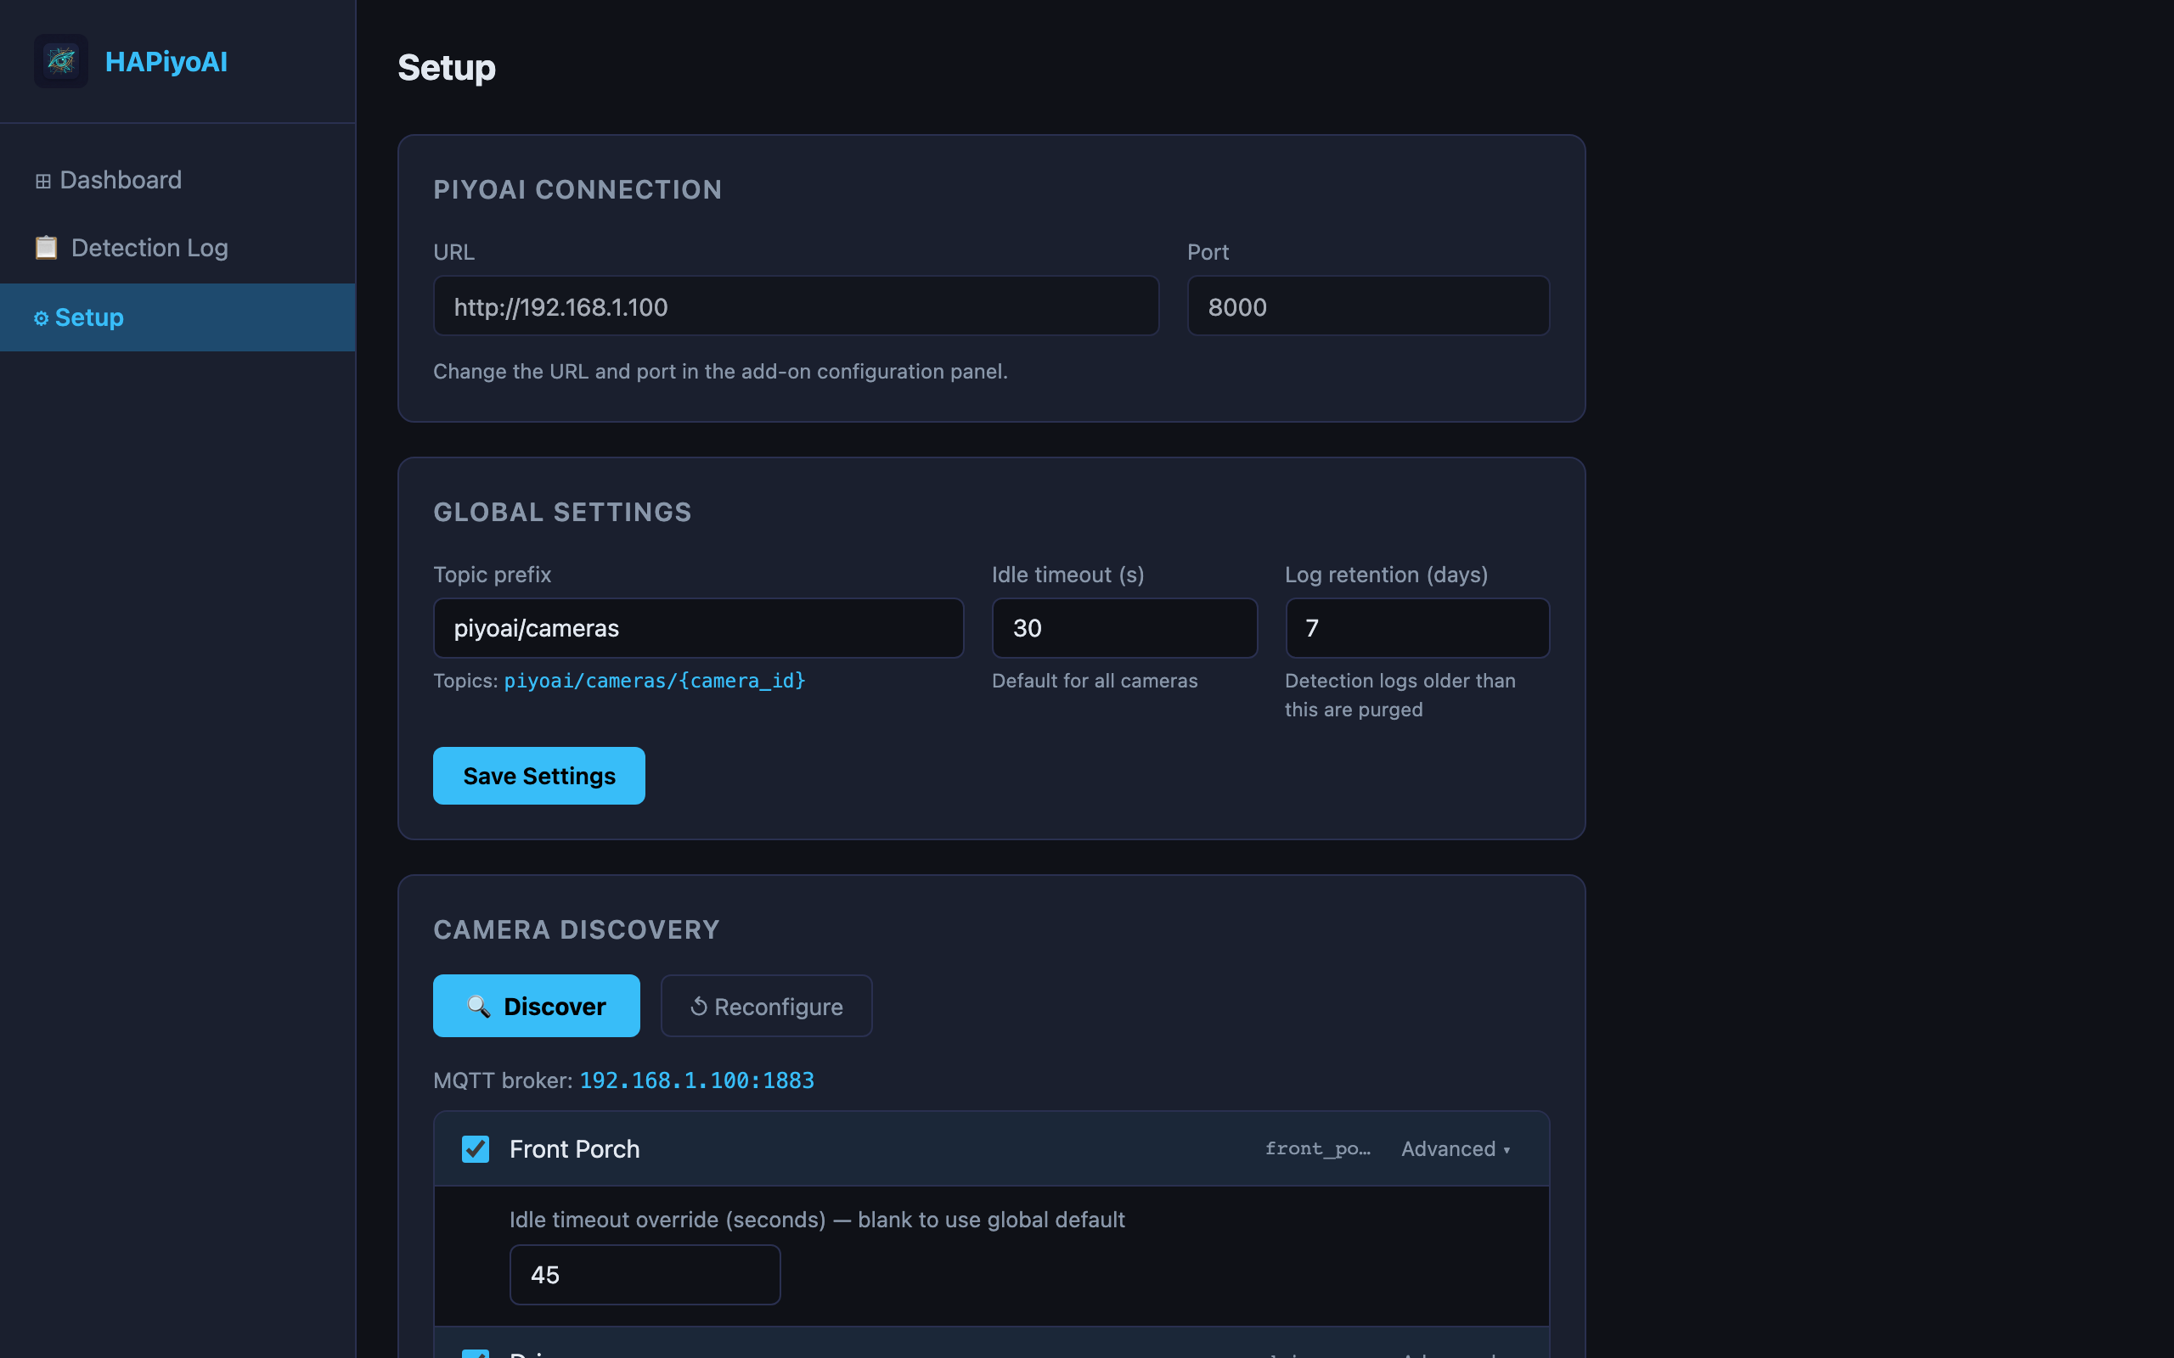Click the Log retention days field
This screenshot has width=2174, height=1358.
tap(1416, 628)
